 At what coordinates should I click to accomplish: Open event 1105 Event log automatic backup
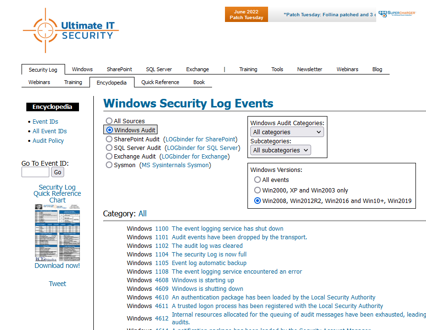tap(209, 263)
